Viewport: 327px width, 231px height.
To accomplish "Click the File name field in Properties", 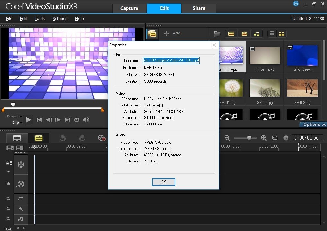I will pos(171,60).
